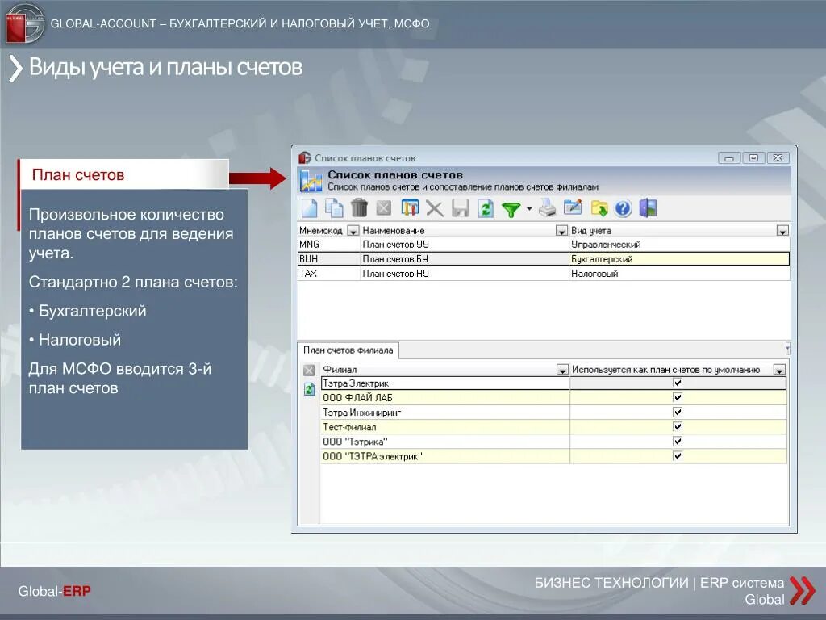Select the TAX mnemonic code cell

329,274
